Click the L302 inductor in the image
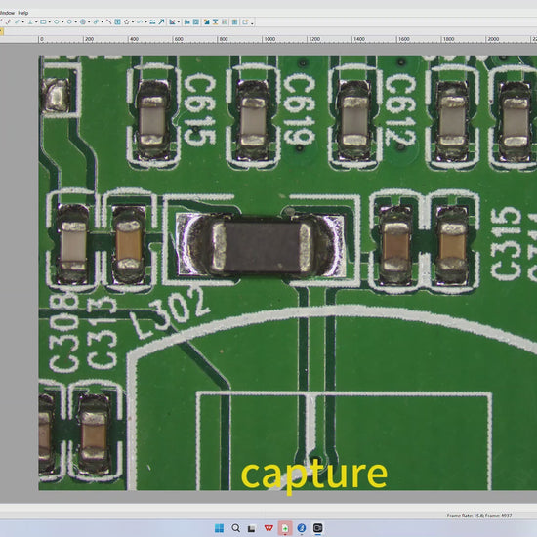 [261, 246]
